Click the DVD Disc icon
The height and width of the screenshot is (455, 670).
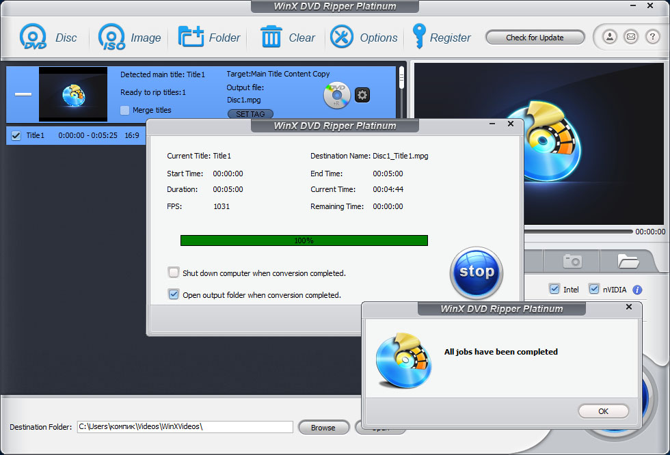pos(33,37)
